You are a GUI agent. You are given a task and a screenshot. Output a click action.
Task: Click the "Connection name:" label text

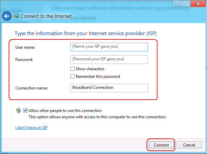point(32,88)
